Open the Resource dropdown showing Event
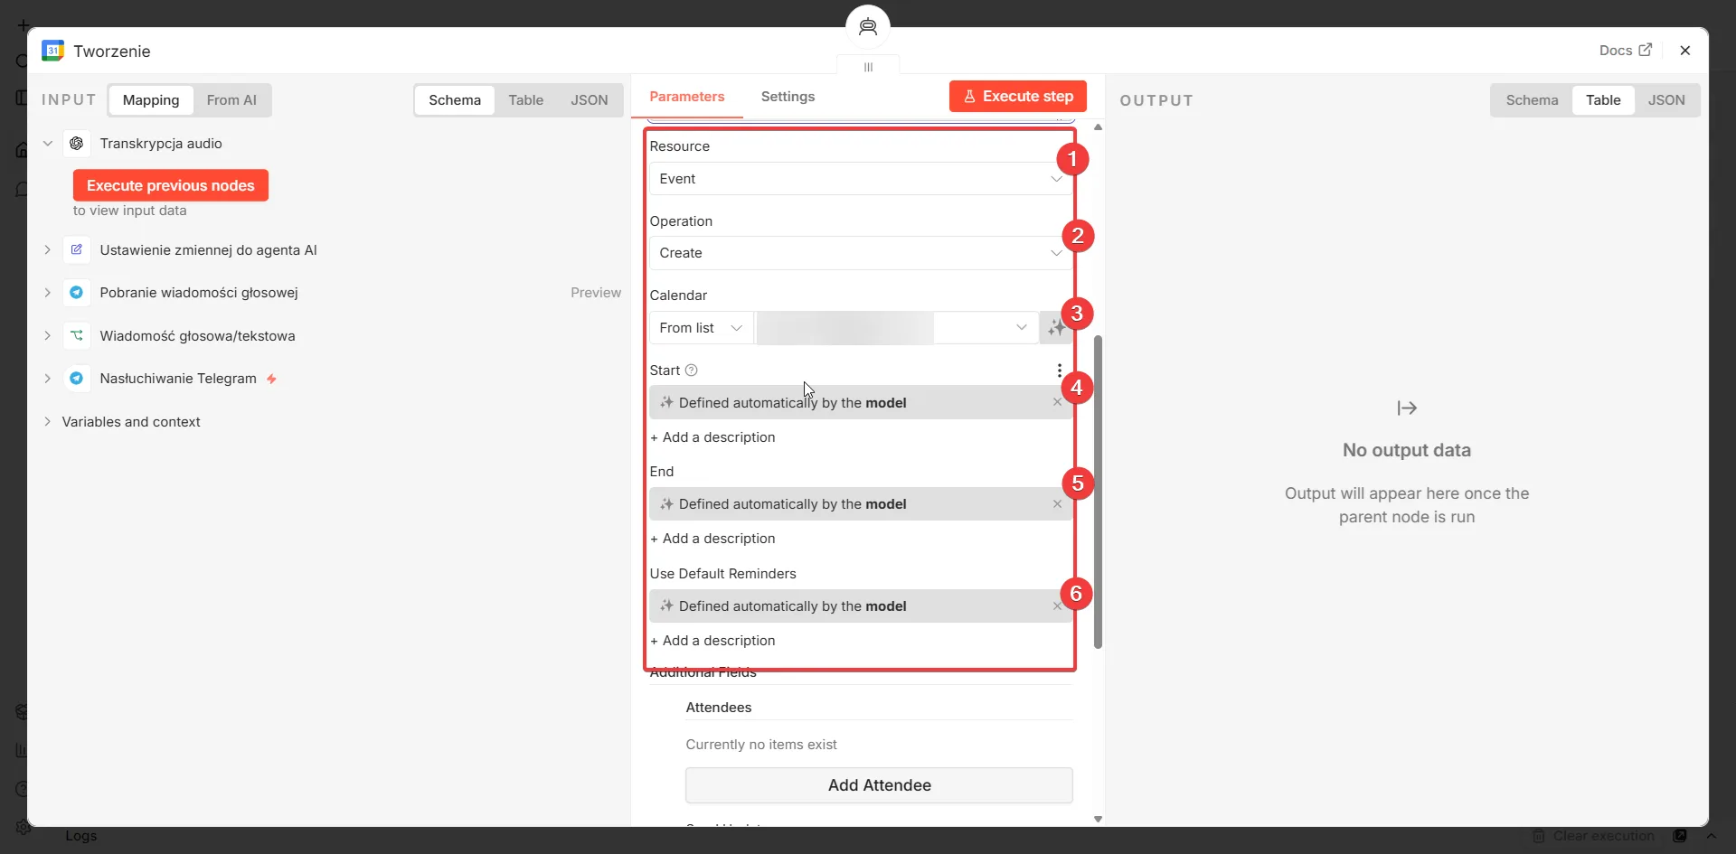The image size is (1736, 854). (861, 179)
